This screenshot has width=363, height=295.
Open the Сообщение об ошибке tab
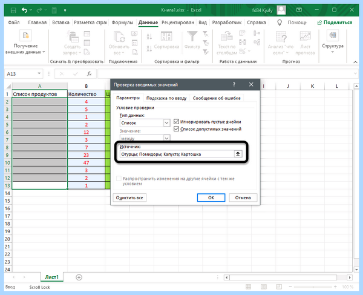(x=217, y=98)
